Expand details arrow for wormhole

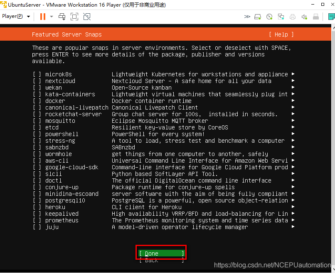(293, 154)
